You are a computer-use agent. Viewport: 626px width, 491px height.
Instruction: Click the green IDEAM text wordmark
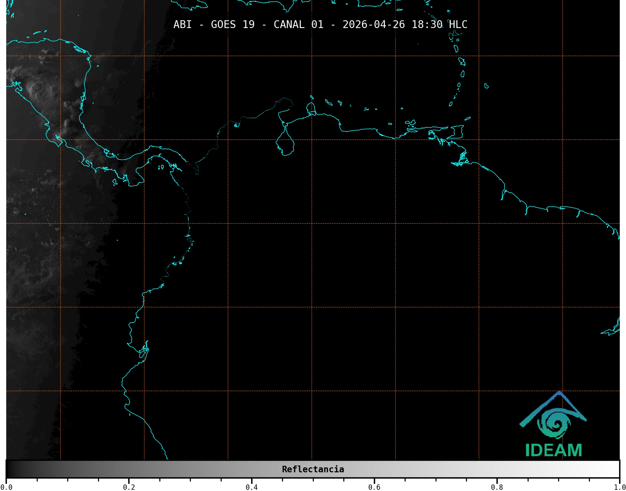(553, 450)
